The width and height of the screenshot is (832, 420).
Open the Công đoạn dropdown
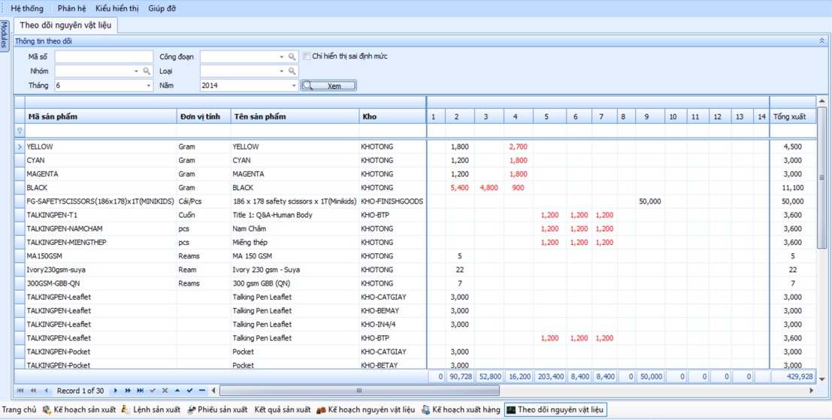(282, 57)
